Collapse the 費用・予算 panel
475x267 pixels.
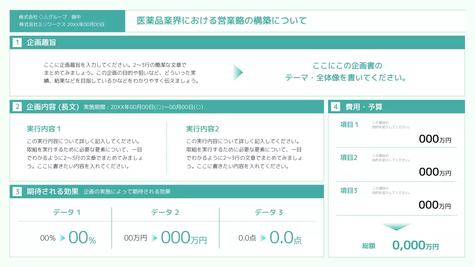tap(396, 107)
